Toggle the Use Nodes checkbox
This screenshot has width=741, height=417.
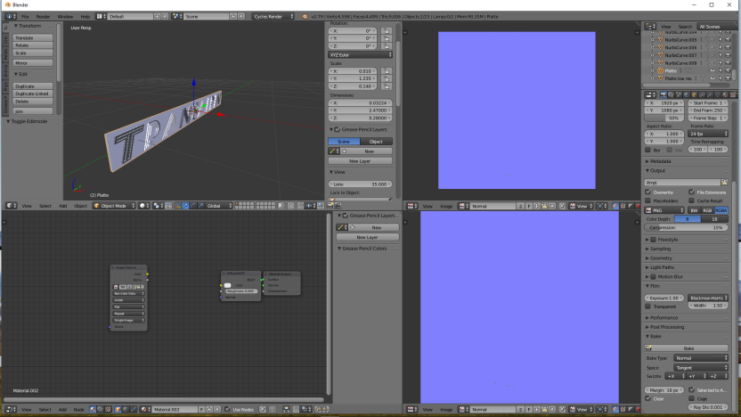(x=228, y=410)
